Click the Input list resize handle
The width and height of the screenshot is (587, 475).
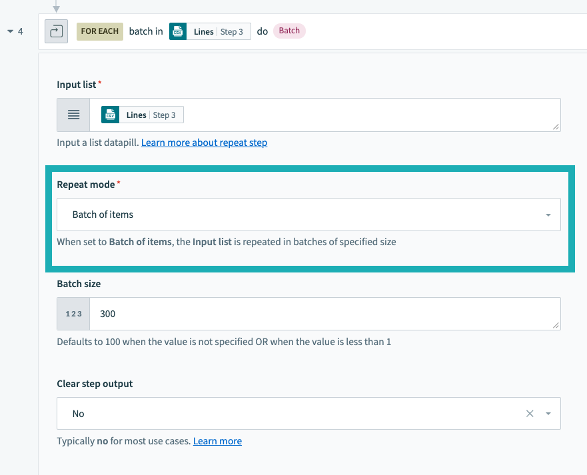(x=556, y=127)
